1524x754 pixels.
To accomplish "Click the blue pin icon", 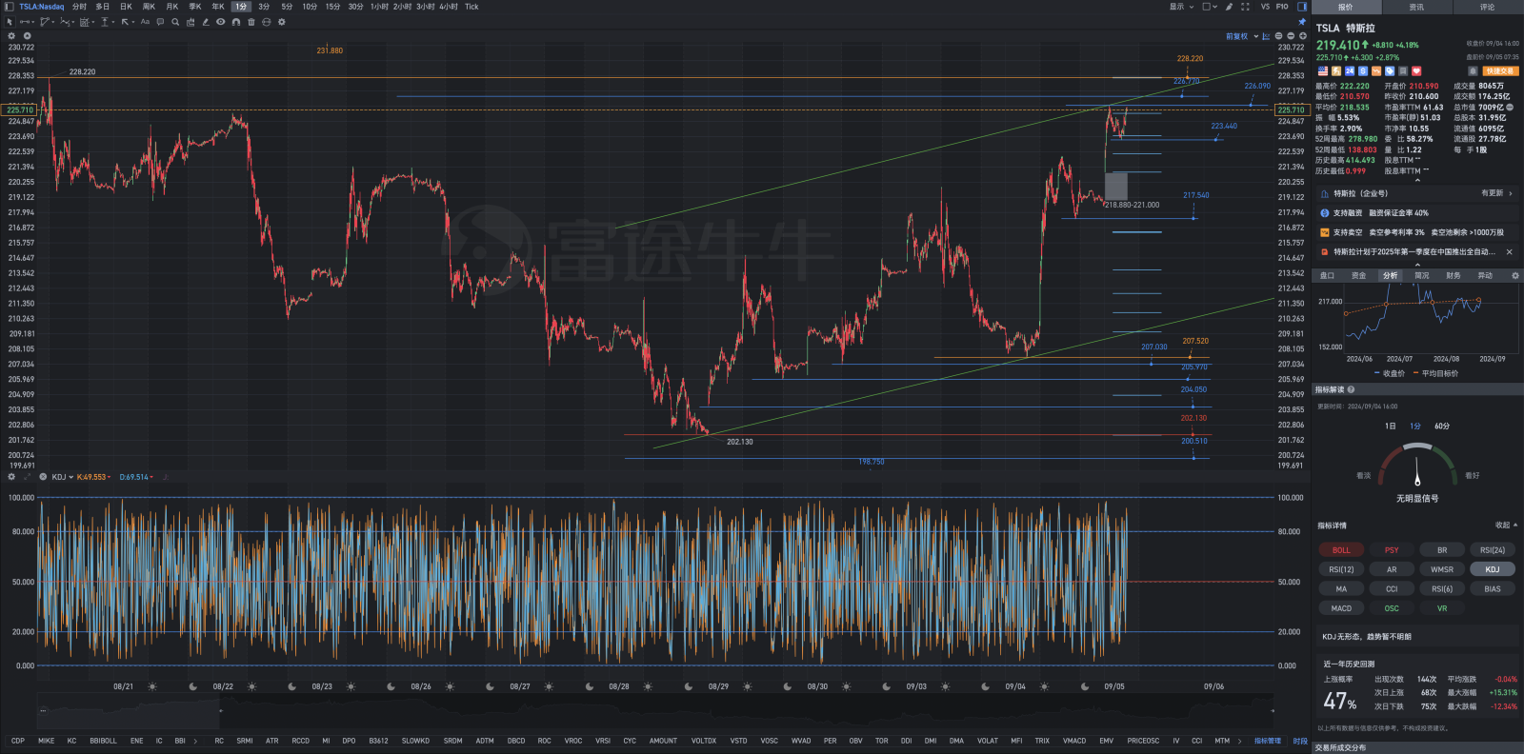I will (x=1302, y=22).
